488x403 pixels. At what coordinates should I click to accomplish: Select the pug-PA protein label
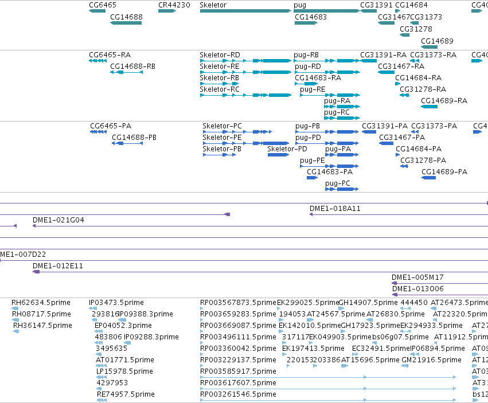338,148
